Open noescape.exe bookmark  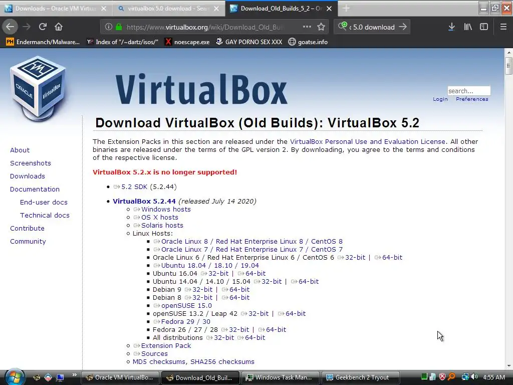pyautogui.click(x=187, y=42)
